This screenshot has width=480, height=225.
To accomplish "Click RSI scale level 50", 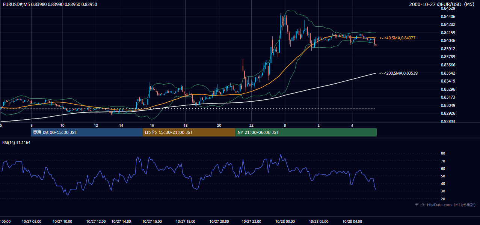I will click(443, 176).
